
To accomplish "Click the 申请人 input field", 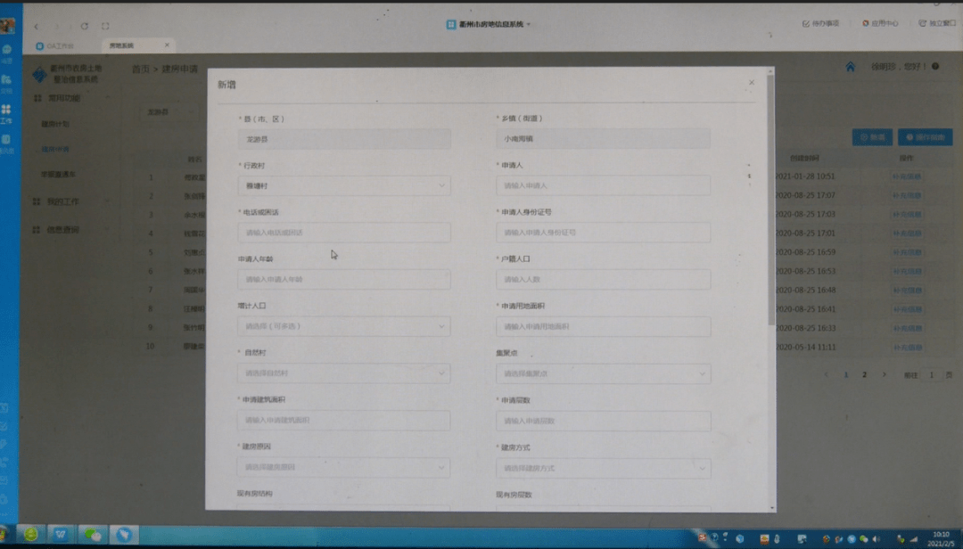I will 603,185.
